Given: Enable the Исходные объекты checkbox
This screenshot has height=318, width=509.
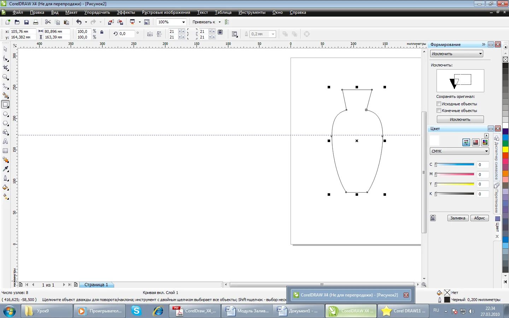Looking at the screenshot, I should coord(439,104).
